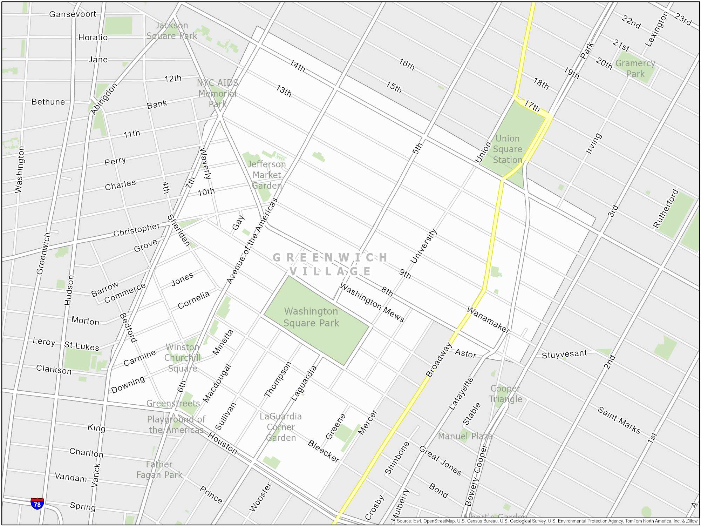Select the Union Square Station label
The height and width of the screenshot is (526, 701).
[x=507, y=149]
